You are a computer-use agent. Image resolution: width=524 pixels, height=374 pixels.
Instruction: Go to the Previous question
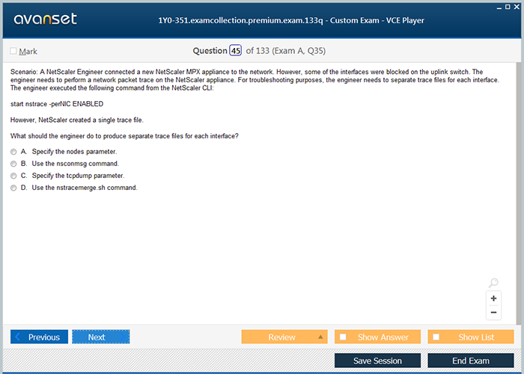[40, 337]
